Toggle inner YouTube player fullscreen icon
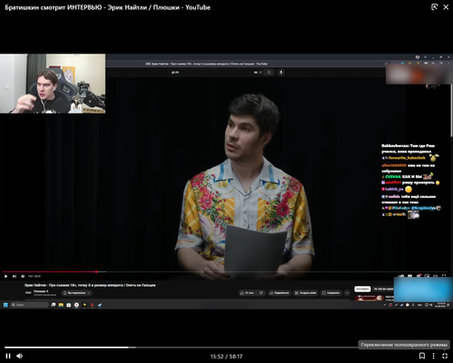The width and height of the screenshot is (453, 363). 444,276
